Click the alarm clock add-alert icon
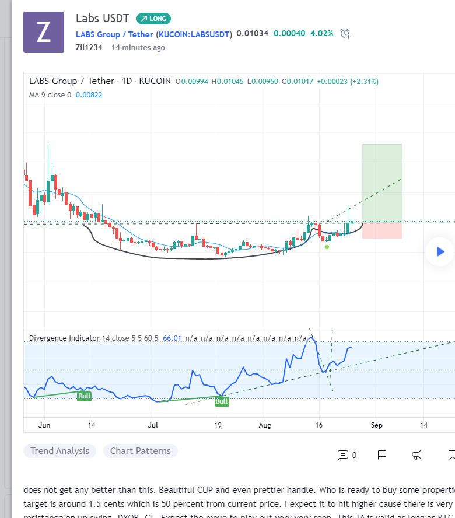The height and width of the screenshot is (518, 455). pos(345,33)
